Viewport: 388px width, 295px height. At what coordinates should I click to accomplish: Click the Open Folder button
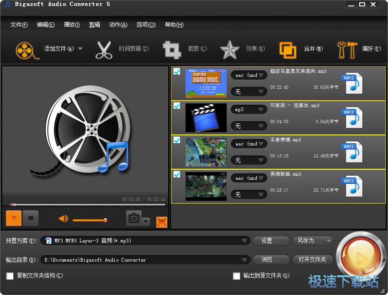(x=313, y=260)
